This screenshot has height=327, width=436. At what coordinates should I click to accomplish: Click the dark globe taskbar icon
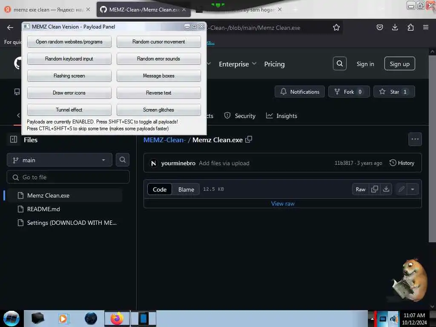(91, 318)
